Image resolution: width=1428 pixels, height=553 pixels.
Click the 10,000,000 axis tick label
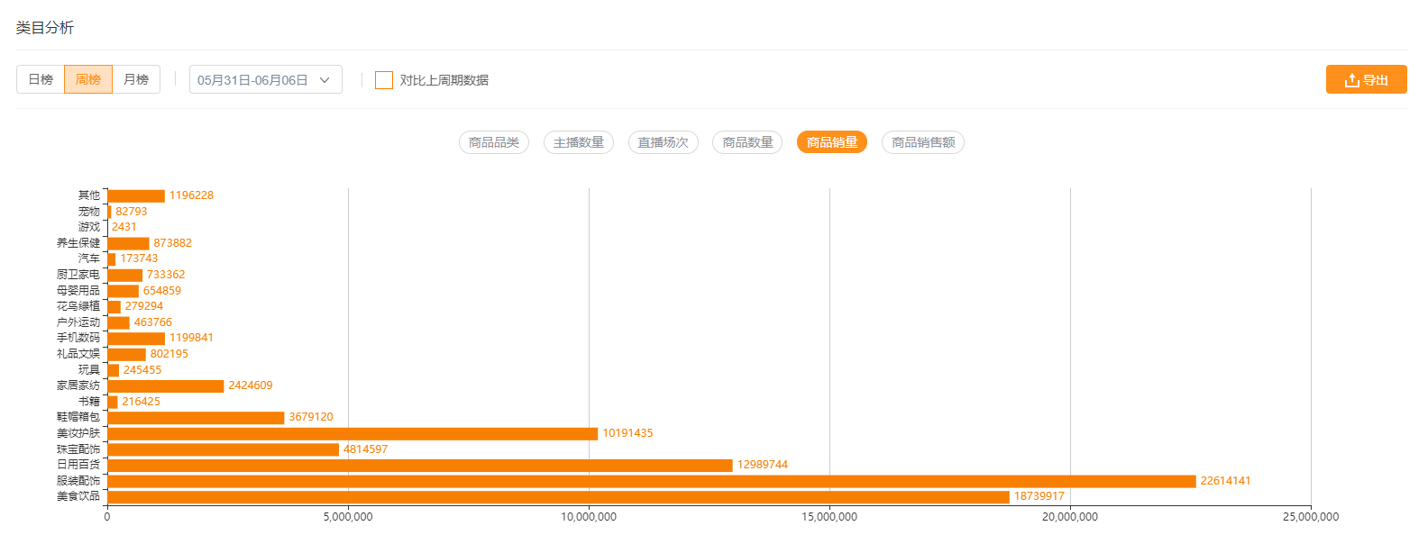[x=589, y=517]
